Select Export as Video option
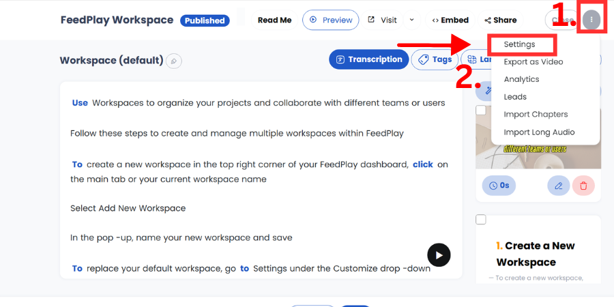614x307 pixels. point(533,62)
